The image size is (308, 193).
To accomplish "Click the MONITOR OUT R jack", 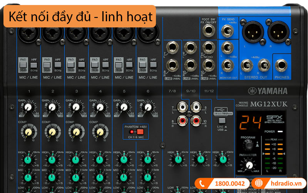I will pos(228,65).
